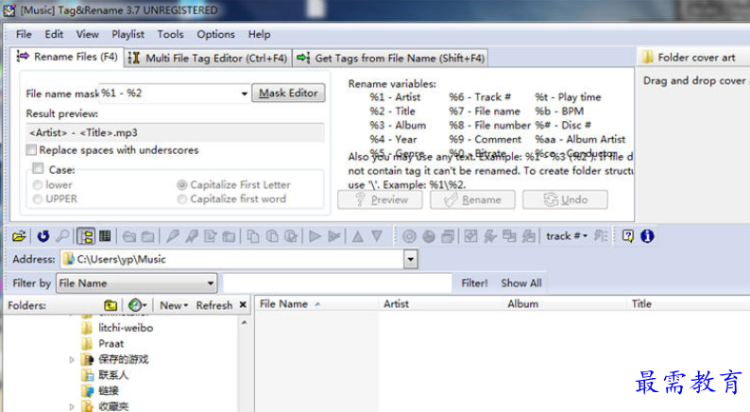Expand the Address path dropdown
750x412 pixels.
click(410, 259)
